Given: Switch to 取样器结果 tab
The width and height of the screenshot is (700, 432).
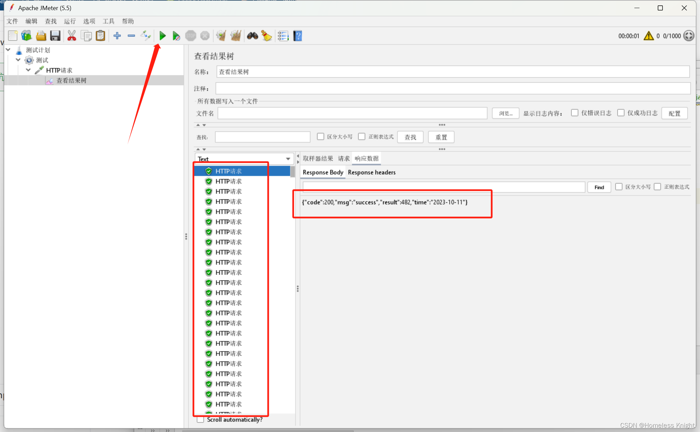Looking at the screenshot, I should tap(318, 158).
